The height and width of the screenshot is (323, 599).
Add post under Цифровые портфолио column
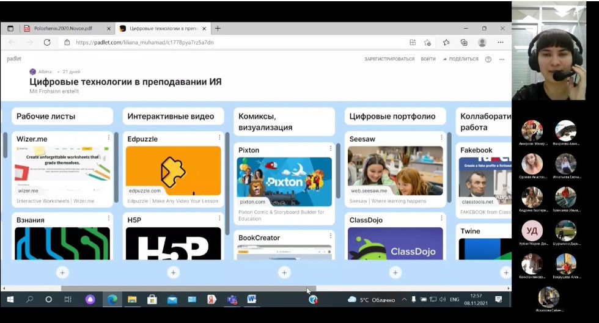tap(395, 272)
